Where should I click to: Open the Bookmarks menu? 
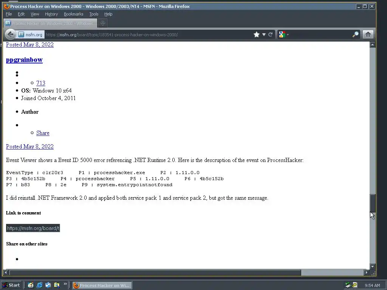[x=74, y=14]
